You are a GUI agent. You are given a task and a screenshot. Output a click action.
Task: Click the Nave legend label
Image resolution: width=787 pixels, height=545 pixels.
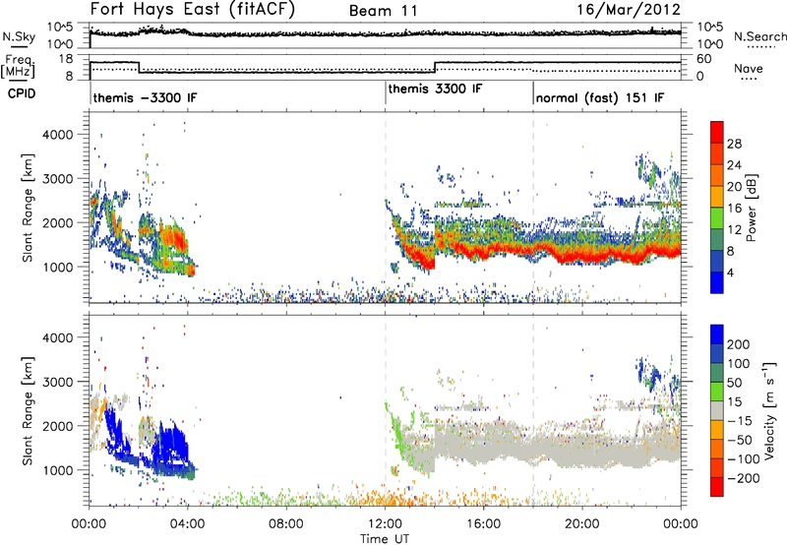[x=748, y=69]
